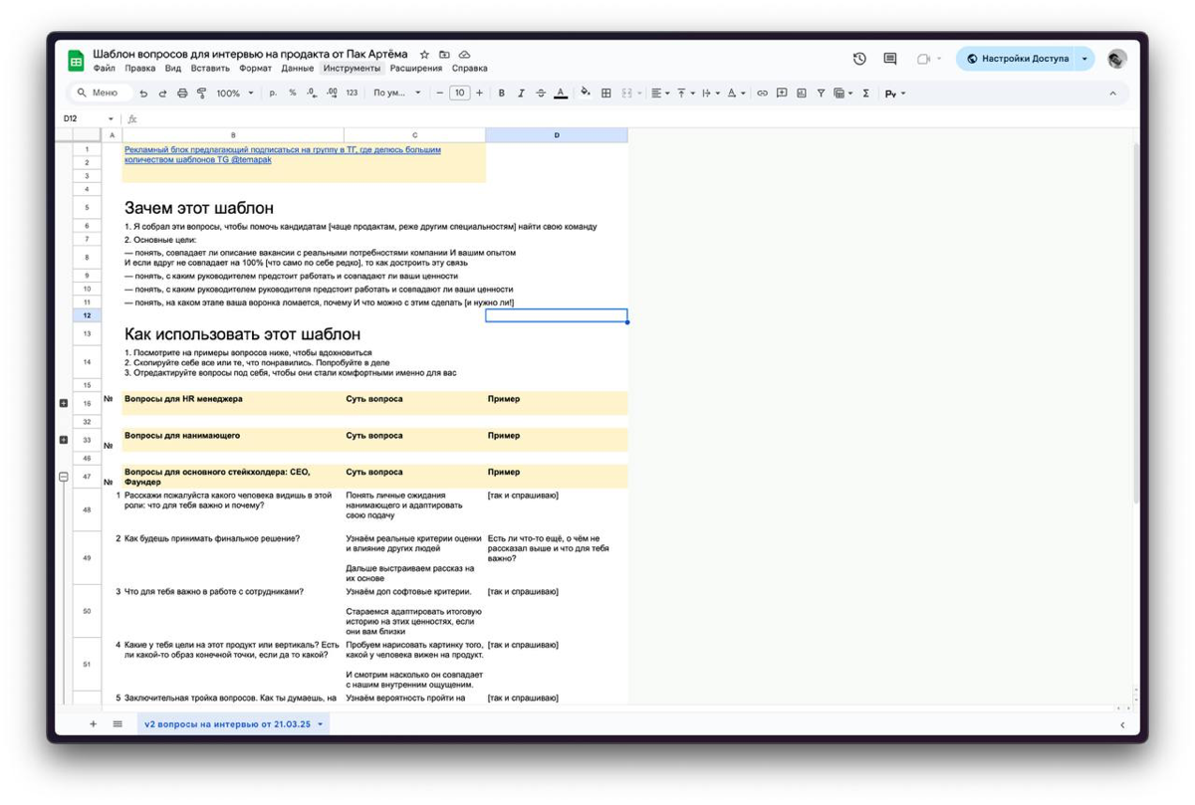Insert a chart
Viewport: 1195px width, 805px height.
click(x=802, y=94)
